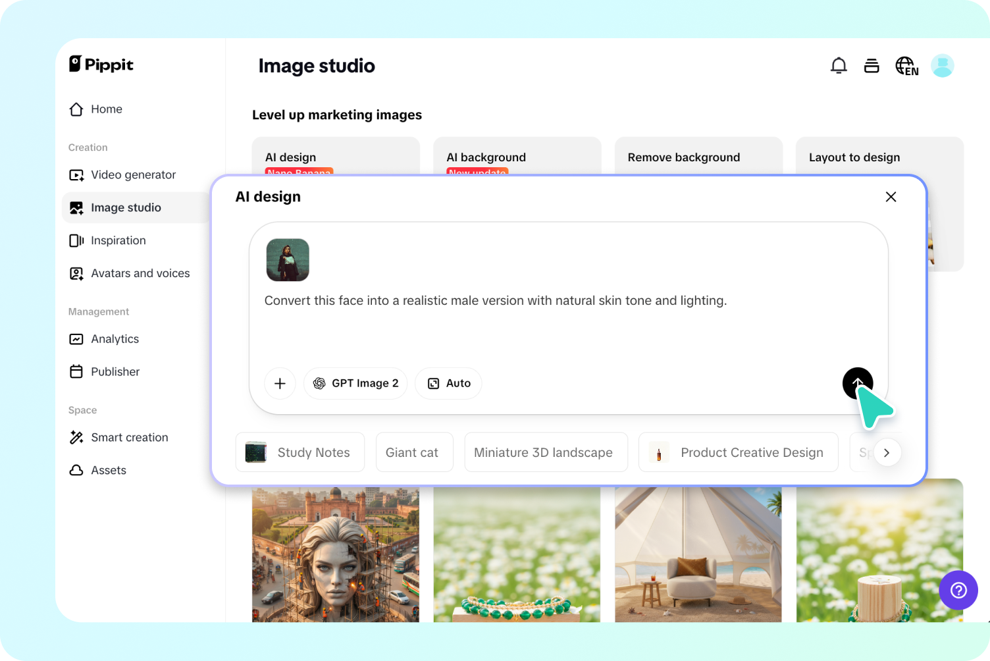Open AI background card

(x=517, y=156)
